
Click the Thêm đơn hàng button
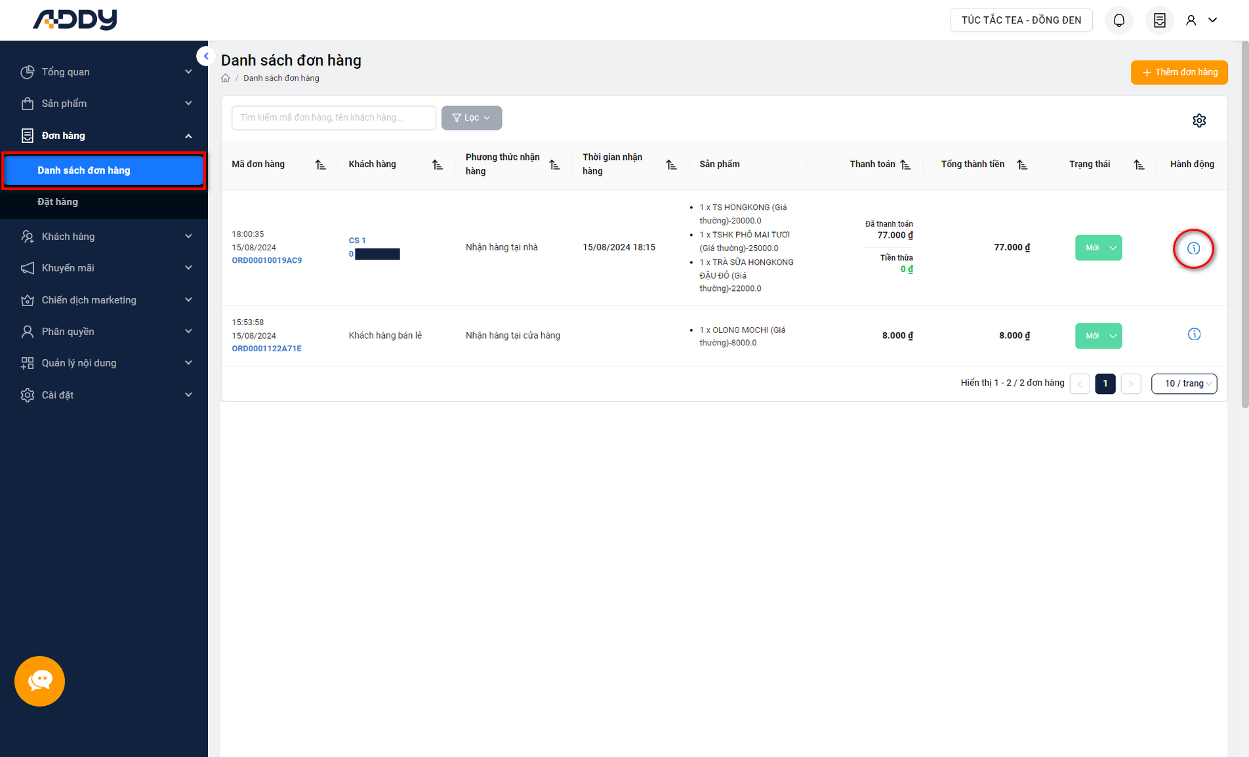click(x=1179, y=72)
